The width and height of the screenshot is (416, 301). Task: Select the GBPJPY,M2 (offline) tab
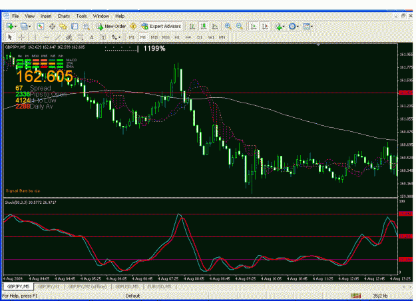88,286
